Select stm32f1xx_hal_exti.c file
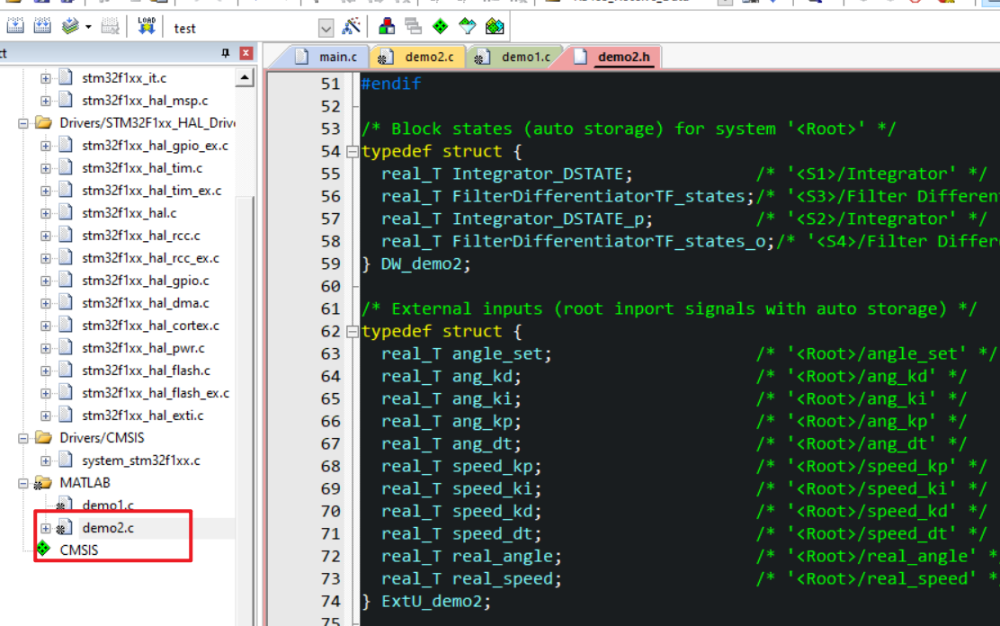Image resolution: width=1000 pixels, height=626 pixels. [x=143, y=416]
